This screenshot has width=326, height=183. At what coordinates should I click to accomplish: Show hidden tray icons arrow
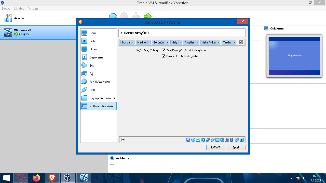tap(291, 178)
